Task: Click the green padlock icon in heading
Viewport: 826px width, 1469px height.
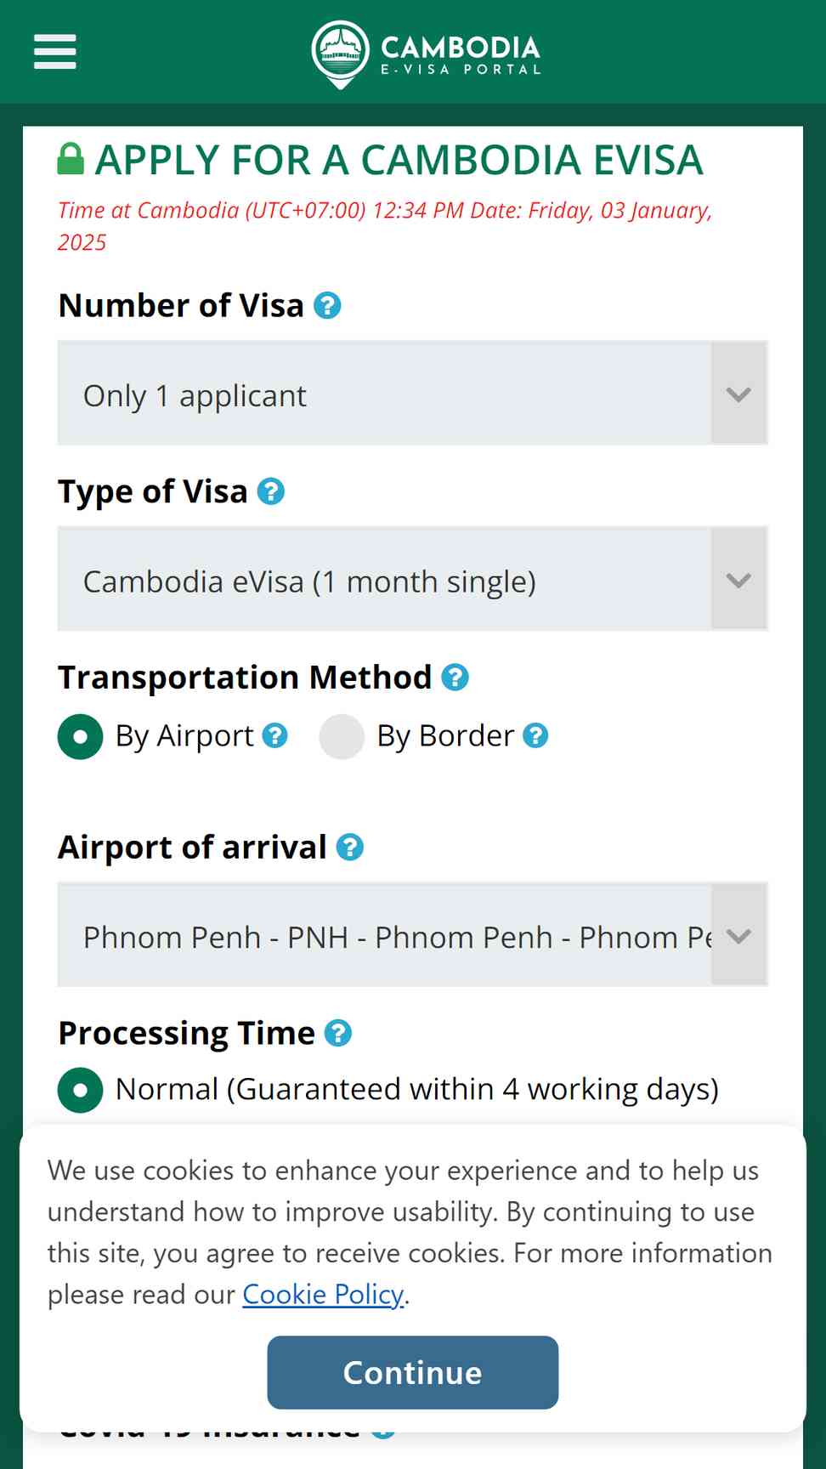Action: pyautogui.click(x=71, y=159)
